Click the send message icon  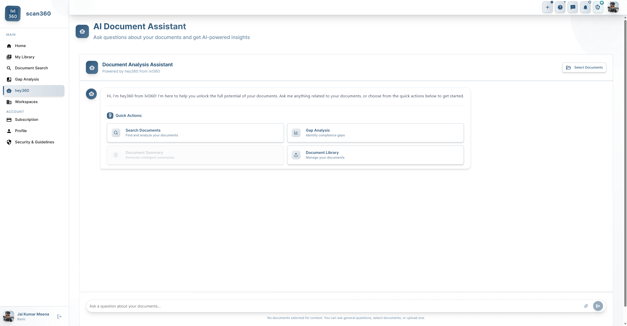point(598,306)
